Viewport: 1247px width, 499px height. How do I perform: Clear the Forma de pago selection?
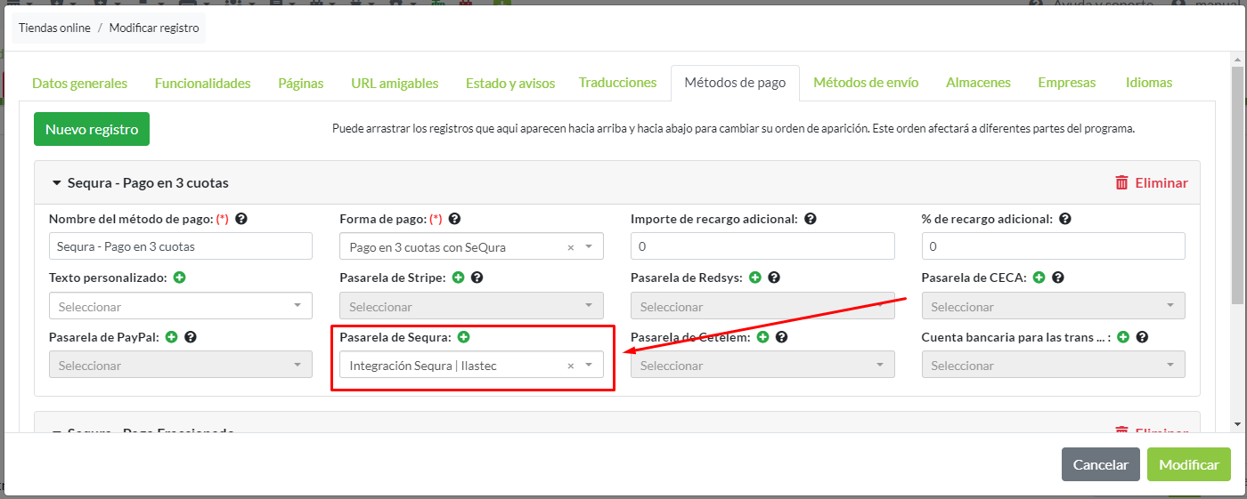click(x=571, y=247)
